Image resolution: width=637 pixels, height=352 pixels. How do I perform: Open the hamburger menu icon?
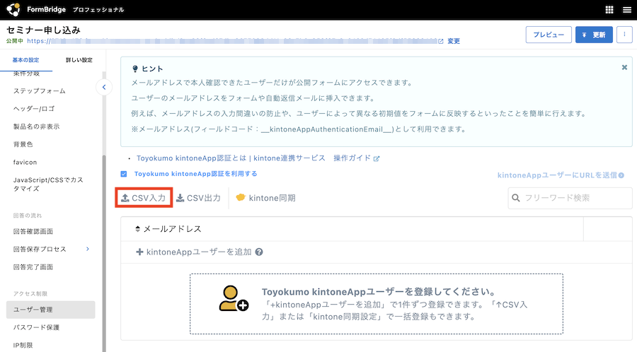coord(626,10)
